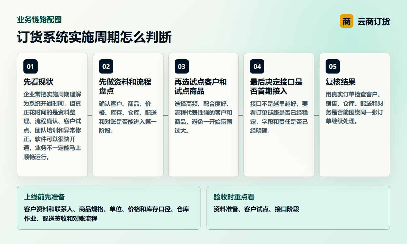Viewport: 407px width, 244px height.
Task: Click the 验收时重点看 heading
Action: (234, 197)
